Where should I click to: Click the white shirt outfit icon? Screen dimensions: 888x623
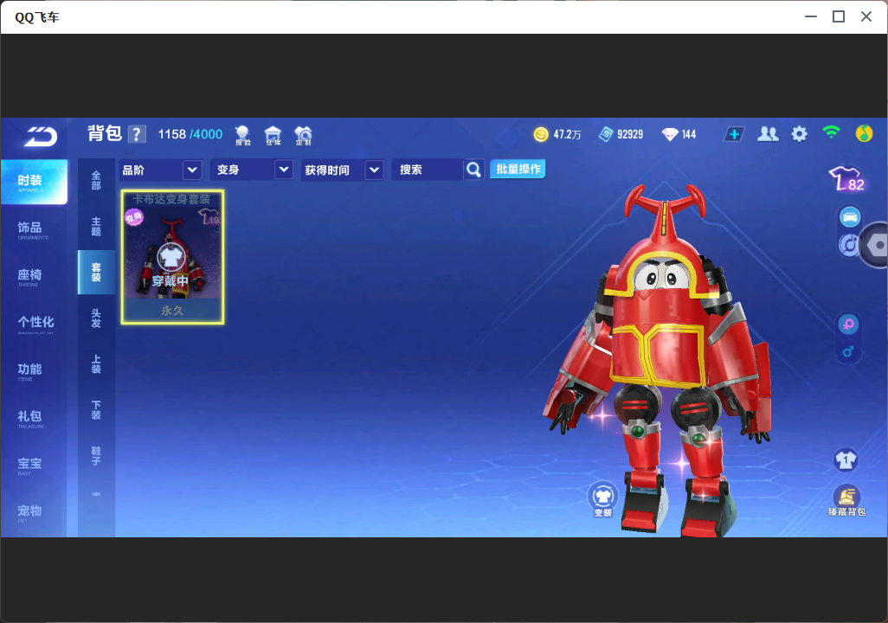tap(846, 459)
